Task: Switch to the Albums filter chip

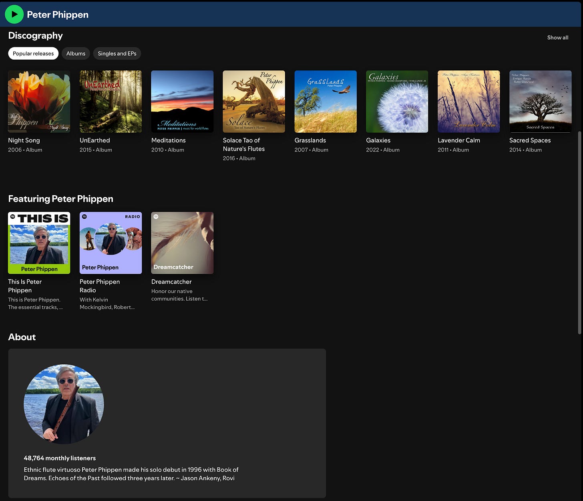Action: (x=76, y=54)
